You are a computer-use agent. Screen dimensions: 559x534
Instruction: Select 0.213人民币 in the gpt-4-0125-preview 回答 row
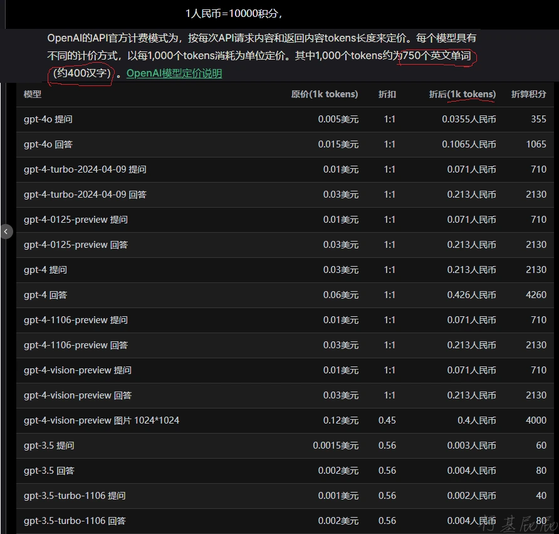coord(472,245)
